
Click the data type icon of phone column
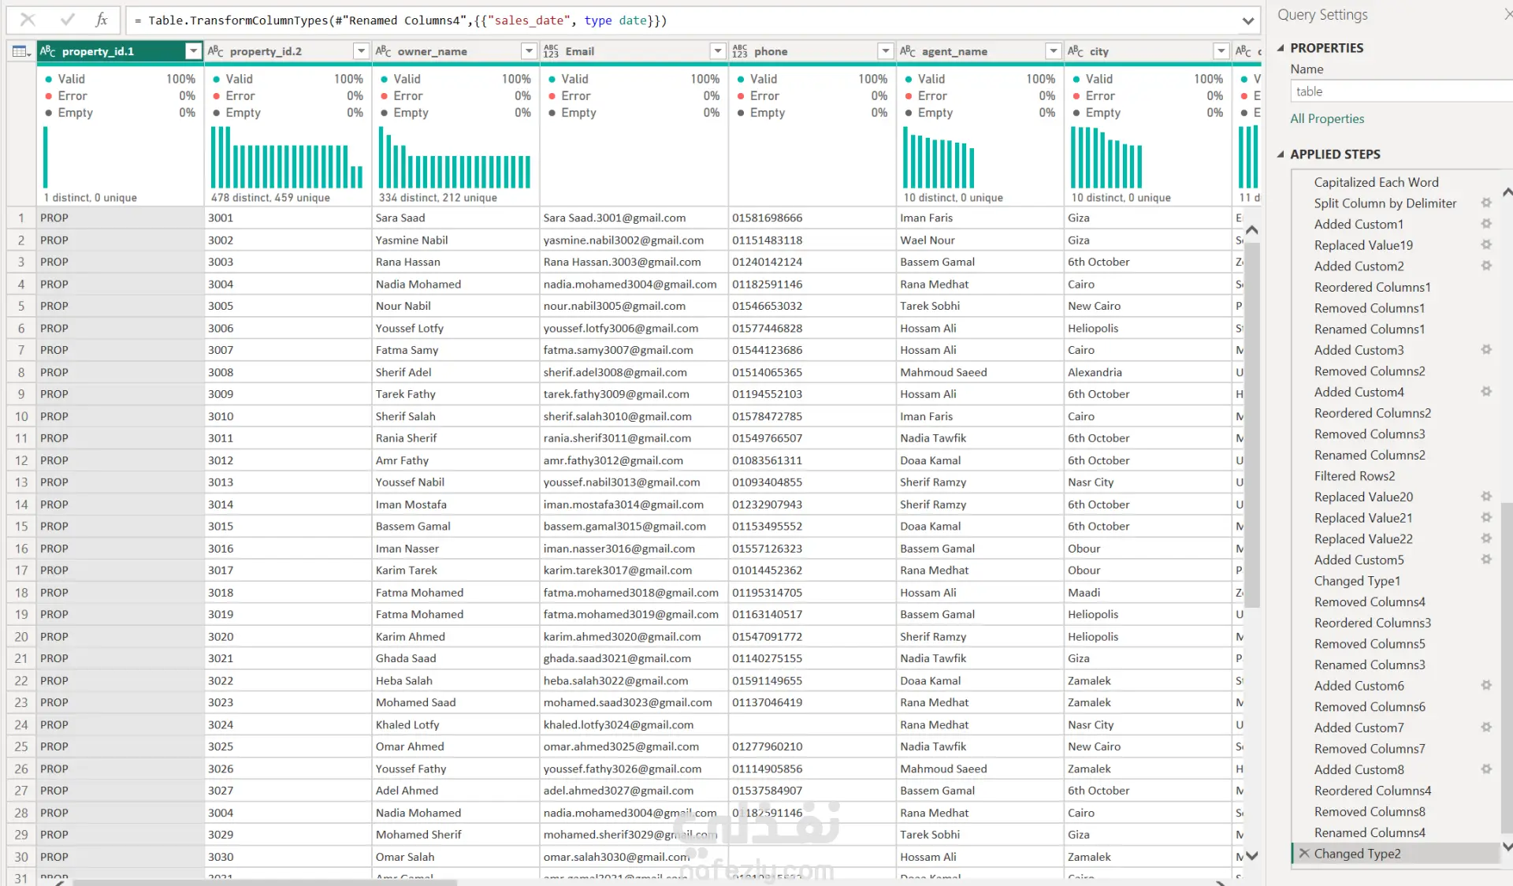pyautogui.click(x=739, y=51)
